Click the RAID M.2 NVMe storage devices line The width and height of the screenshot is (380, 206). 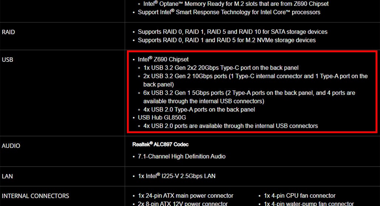227,40
